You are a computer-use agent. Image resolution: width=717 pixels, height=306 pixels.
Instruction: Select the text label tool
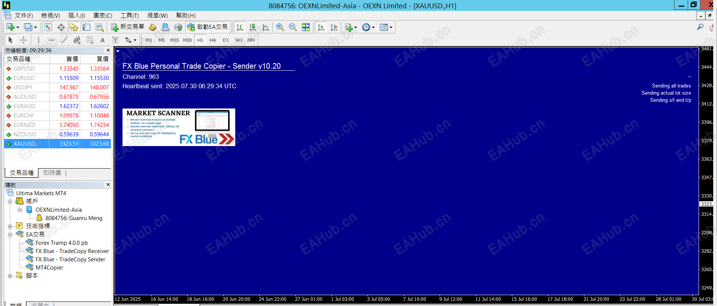click(x=115, y=40)
